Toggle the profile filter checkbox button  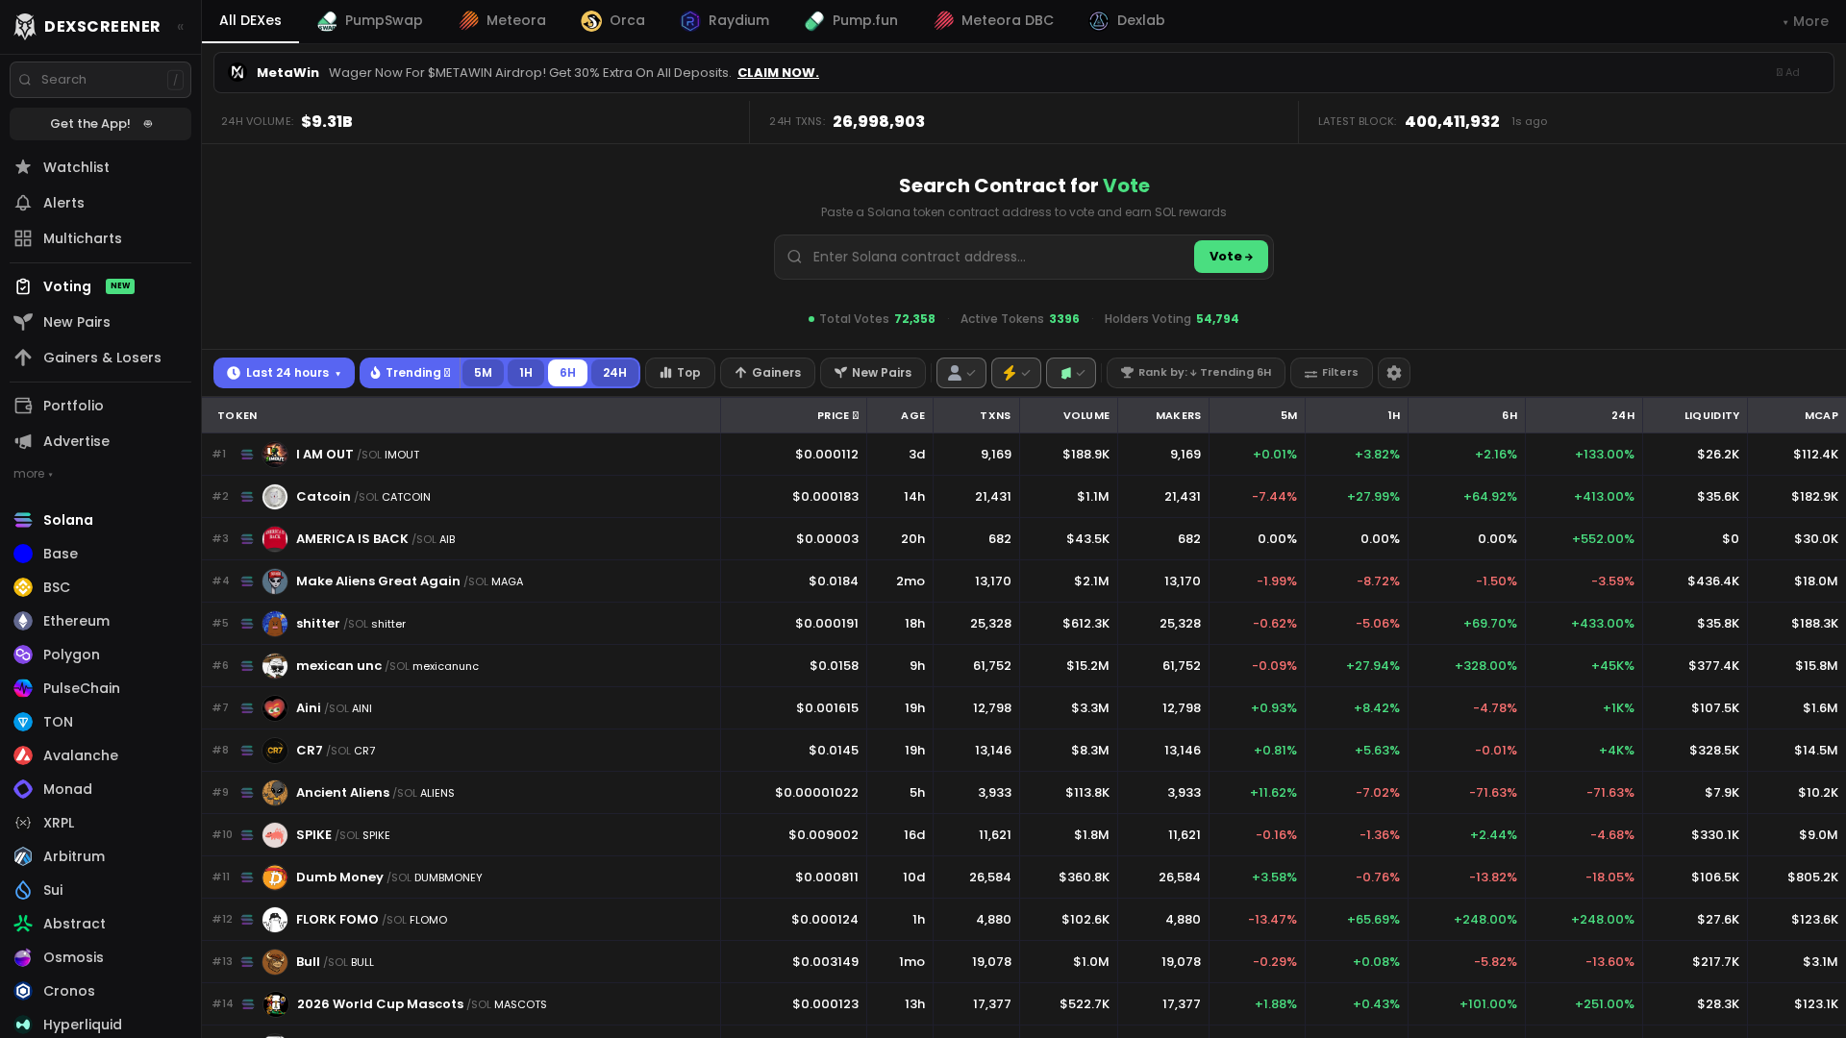point(961,373)
